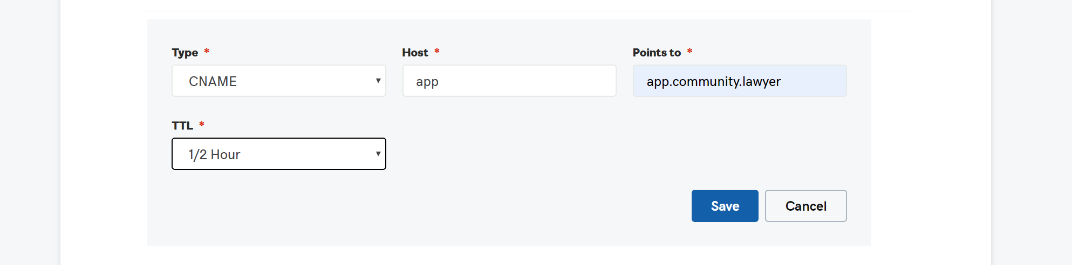Focus the Host input field
1072x265 pixels.
pyautogui.click(x=509, y=81)
